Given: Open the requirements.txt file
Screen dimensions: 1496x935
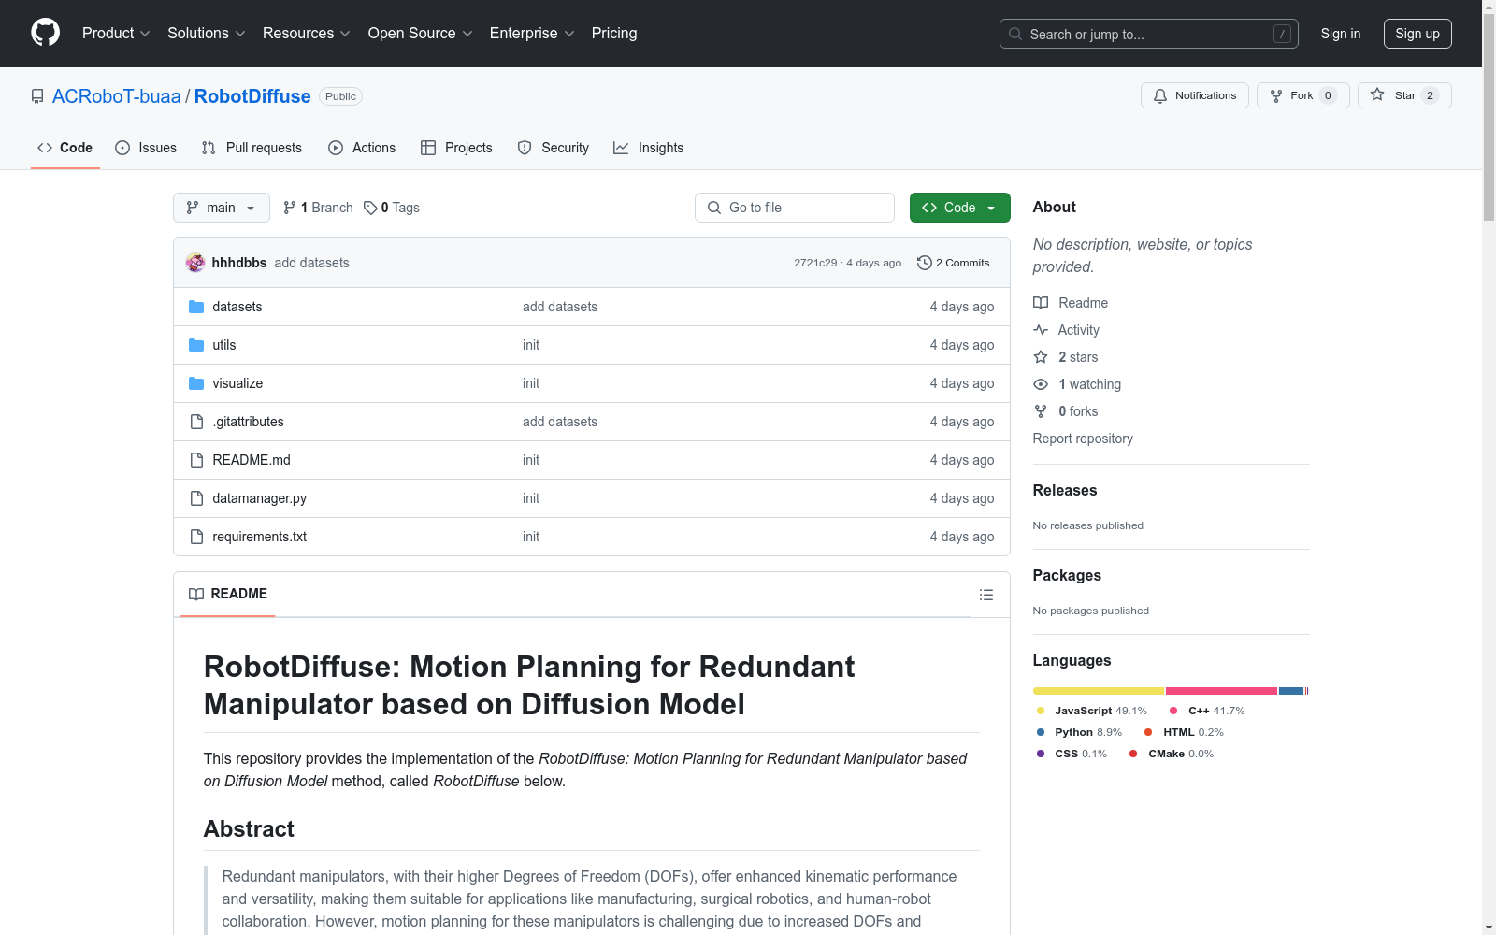Looking at the screenshot, I should [x=260, y=537].
